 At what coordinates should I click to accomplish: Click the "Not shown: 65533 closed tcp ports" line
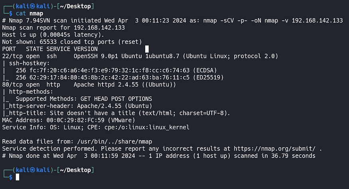72,42
